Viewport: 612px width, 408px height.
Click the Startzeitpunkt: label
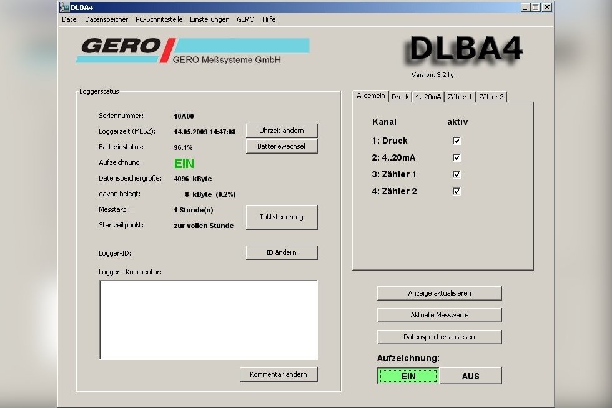tap(121, 226)
